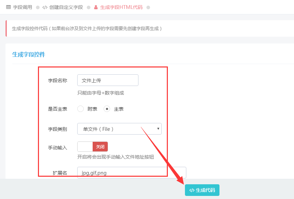Image resolution: width=294 pixels, height=199 pixels.
Task: Click the table icon beside 字段调用
Action: point(9,7)
